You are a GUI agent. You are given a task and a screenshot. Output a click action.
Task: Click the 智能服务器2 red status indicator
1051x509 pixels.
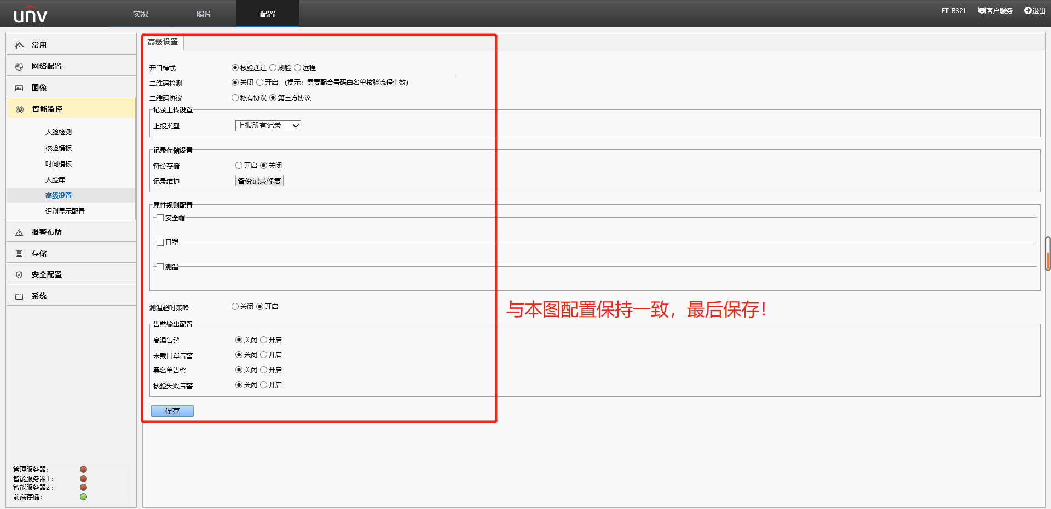click(84, 487)
